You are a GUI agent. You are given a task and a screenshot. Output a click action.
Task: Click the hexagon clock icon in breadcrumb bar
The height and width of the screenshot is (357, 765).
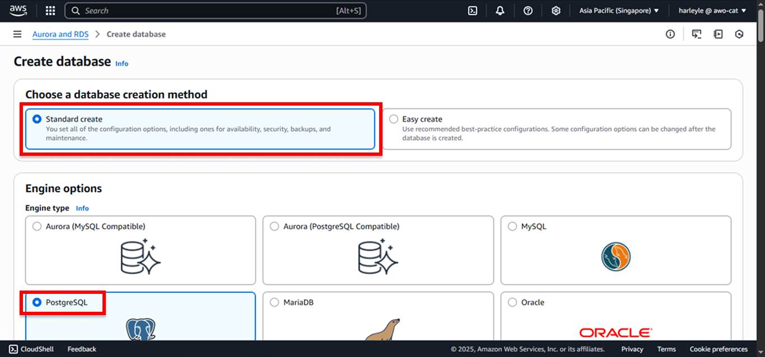739,34
